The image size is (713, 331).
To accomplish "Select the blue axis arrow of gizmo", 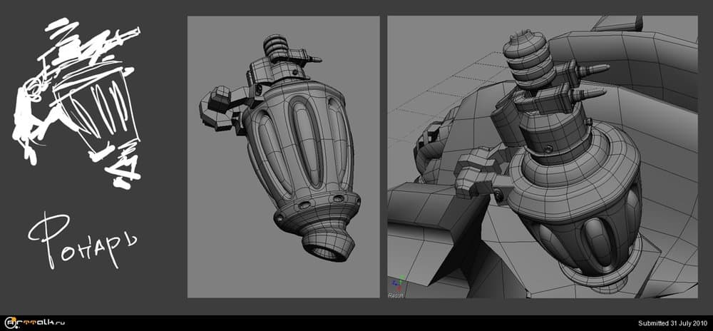I will pyautogui.click(x=394, y=282).
